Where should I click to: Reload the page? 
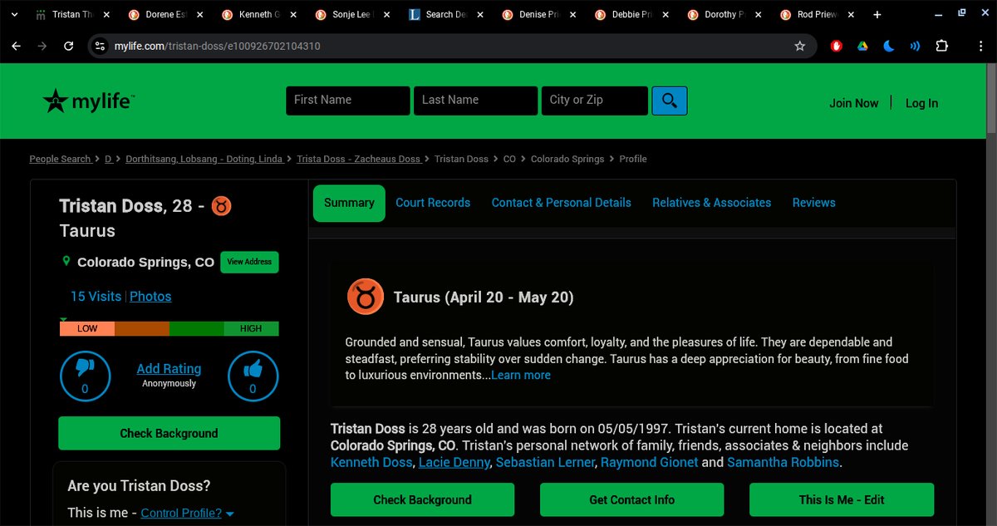[x=69, y=47]
